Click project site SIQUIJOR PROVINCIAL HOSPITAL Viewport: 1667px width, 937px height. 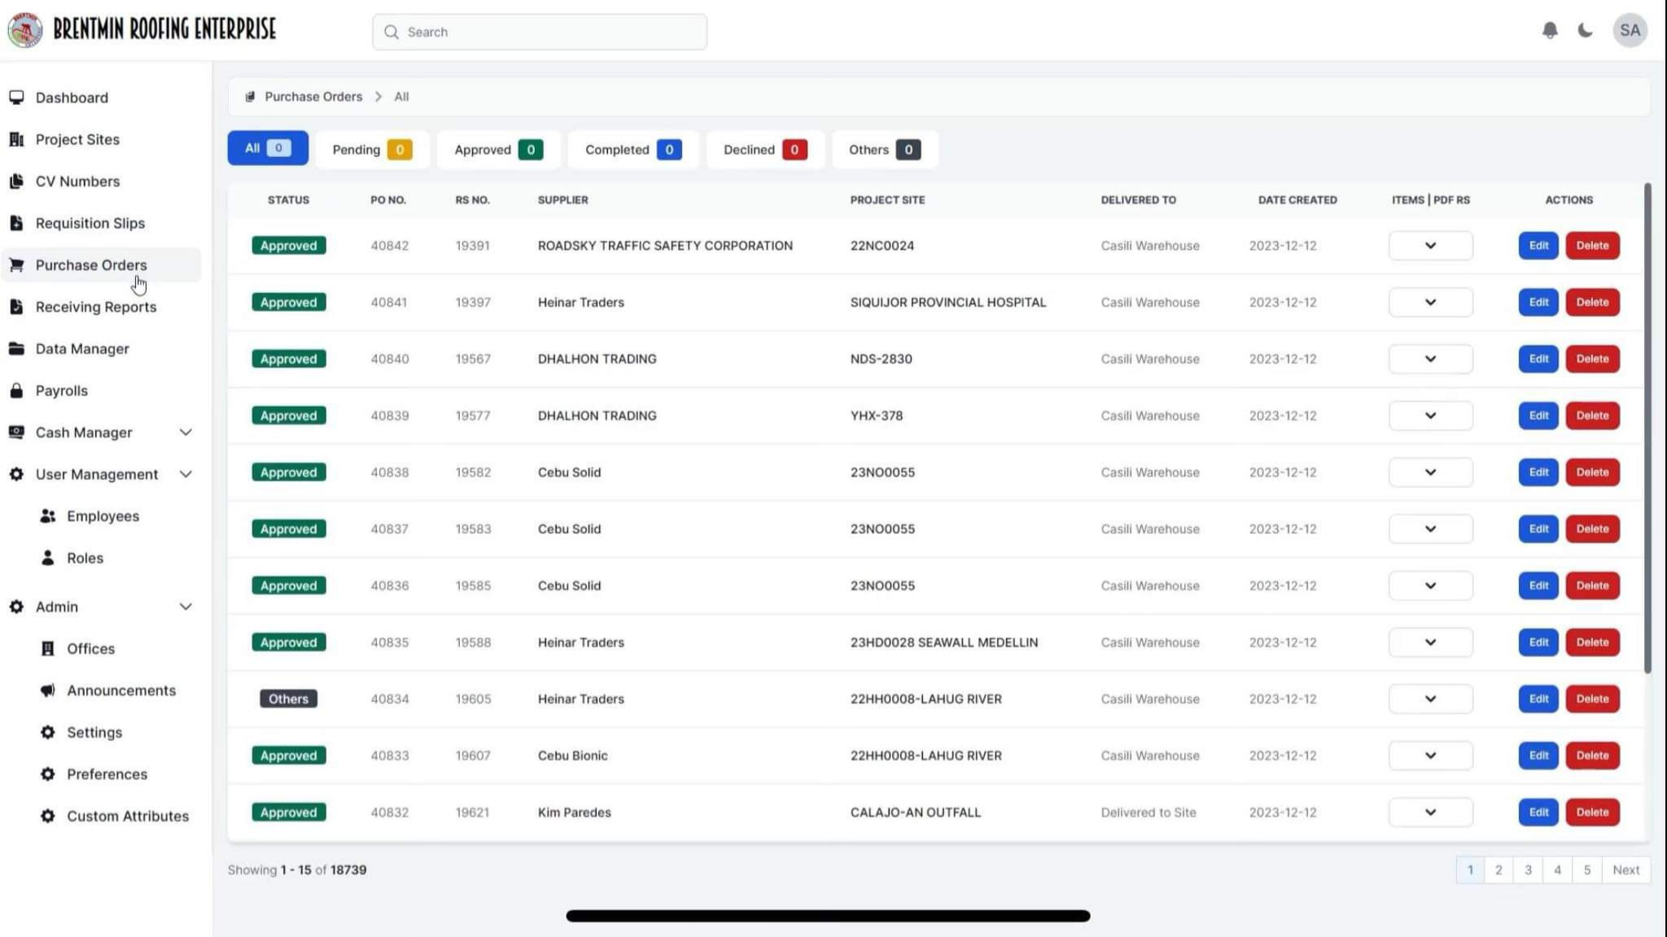948,303
